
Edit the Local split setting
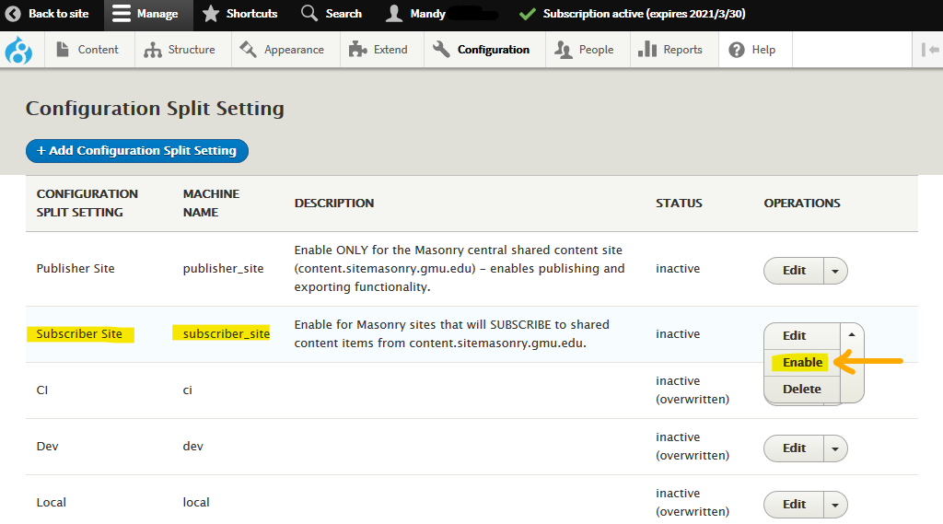[x=794, y=504]
